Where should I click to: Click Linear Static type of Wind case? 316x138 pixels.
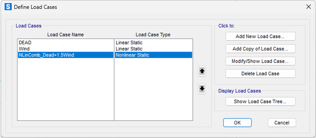(x=129, y=49)
